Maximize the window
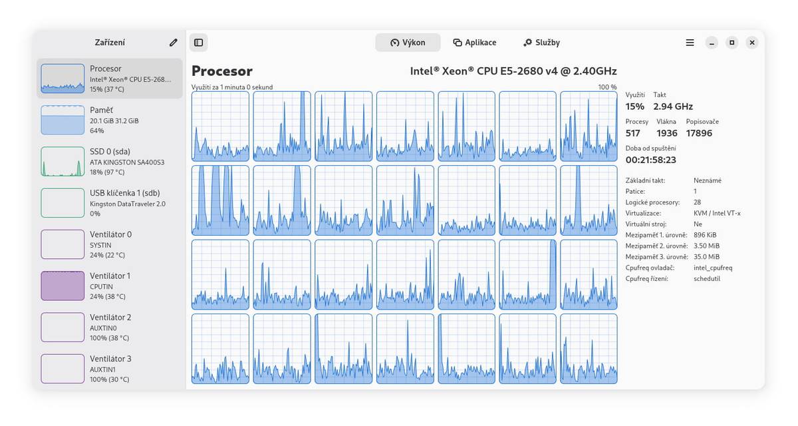This screenshot has width=798, height=426. (x=731, y=43)
